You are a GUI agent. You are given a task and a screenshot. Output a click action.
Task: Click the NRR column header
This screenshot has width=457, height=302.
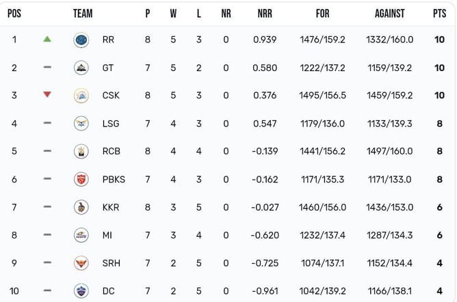coord(265,13)
